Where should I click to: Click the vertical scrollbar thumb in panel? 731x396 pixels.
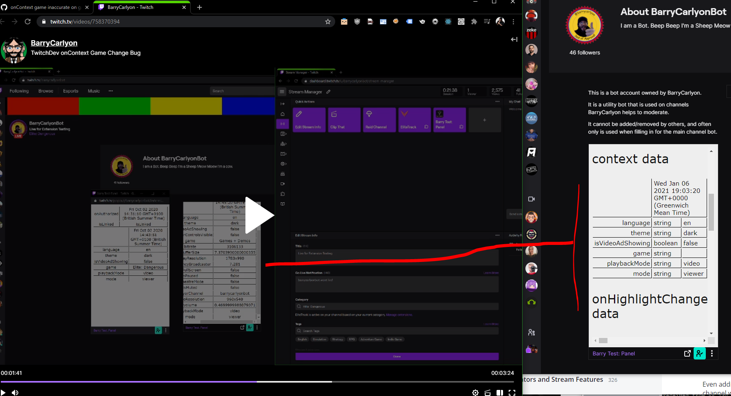[711, 212]
